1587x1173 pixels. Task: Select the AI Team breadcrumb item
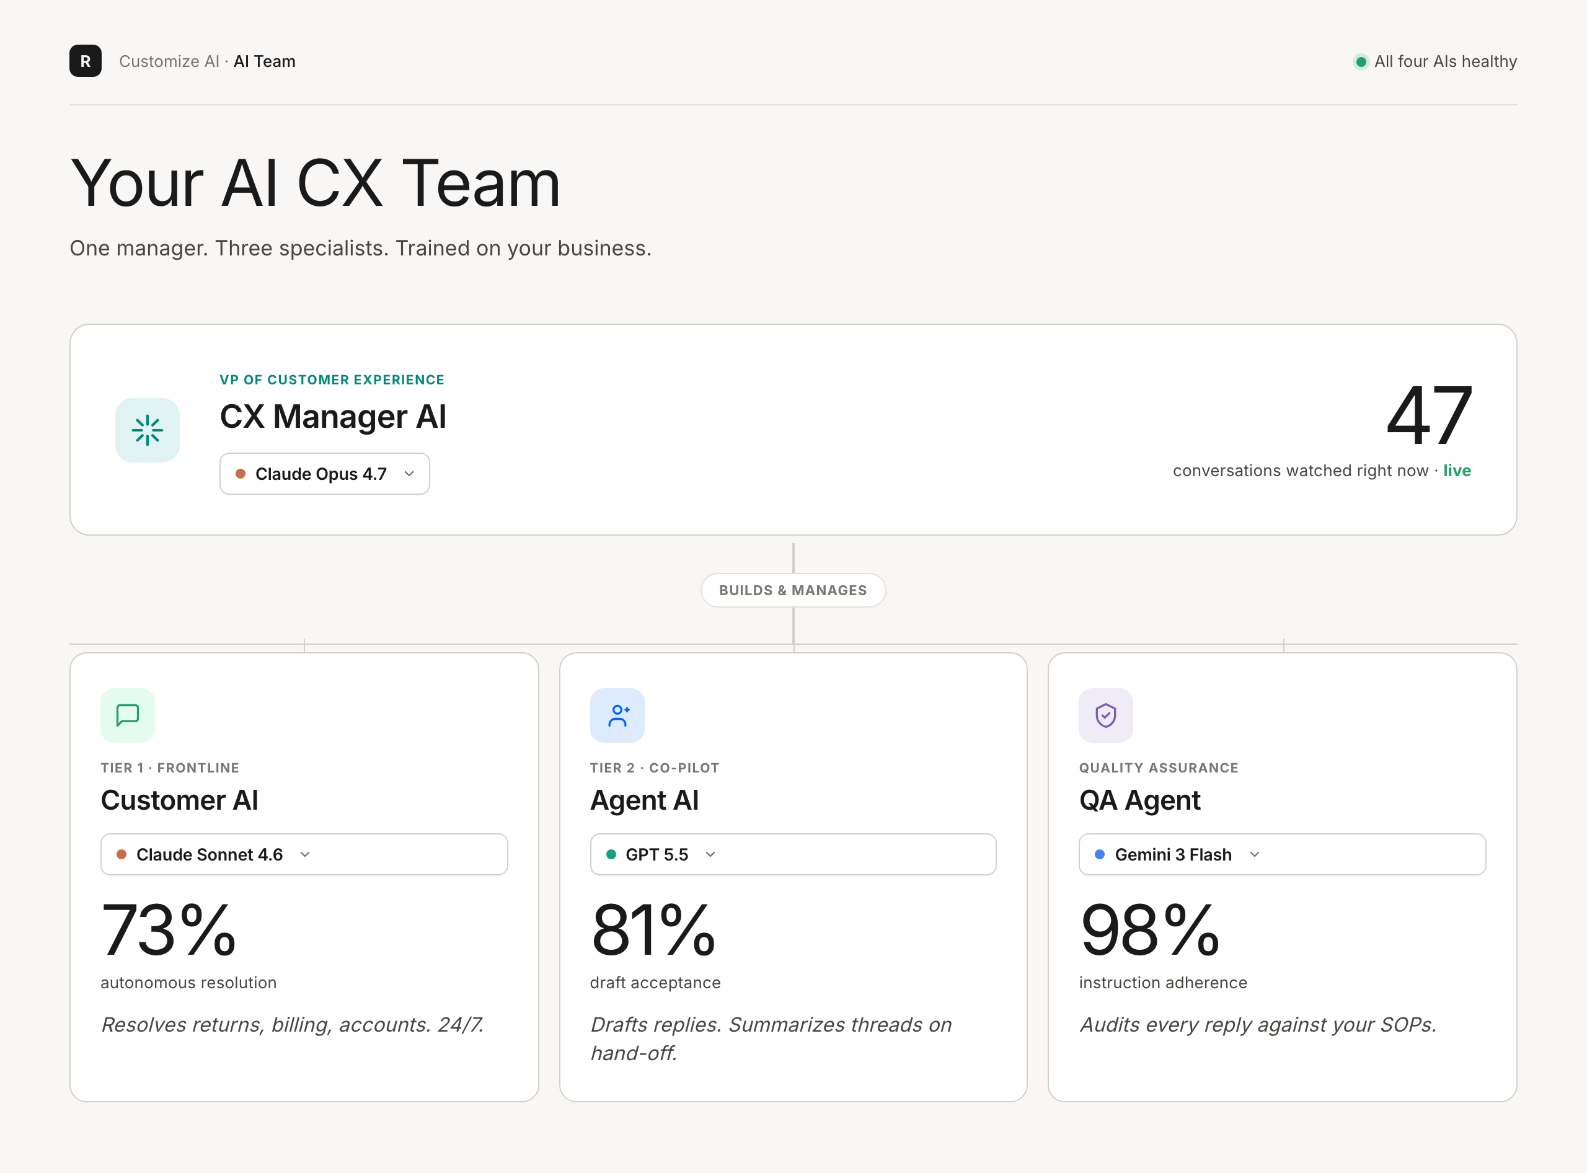coord(264,62)
